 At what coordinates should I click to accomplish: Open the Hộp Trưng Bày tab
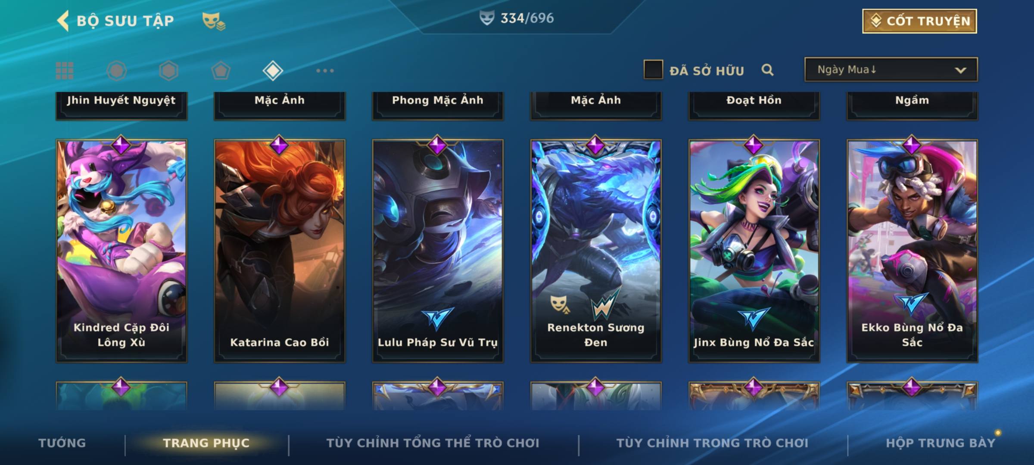[x=941, y=443]
